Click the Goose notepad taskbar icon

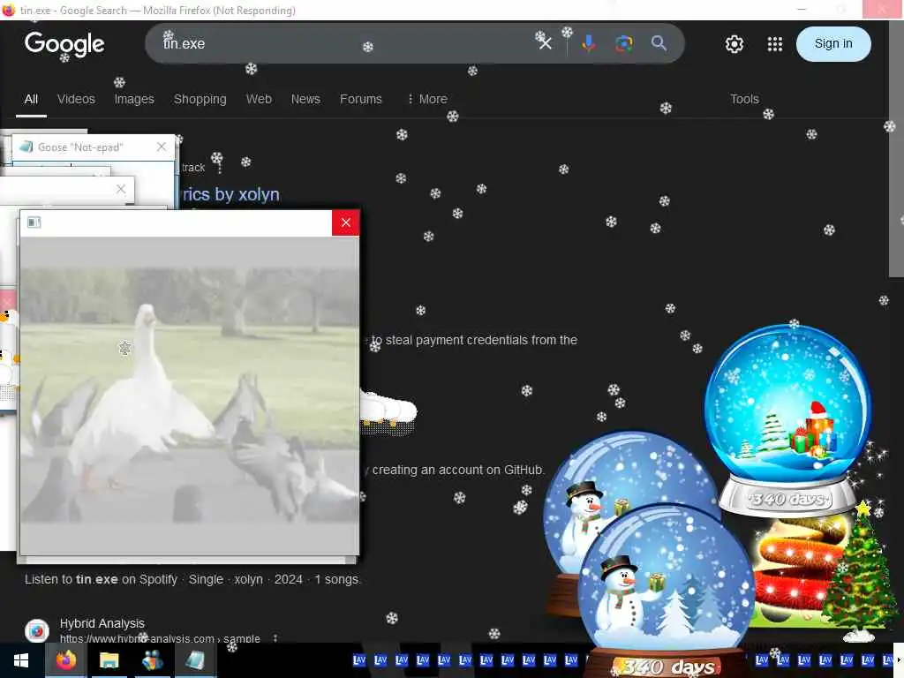point(195,660)
